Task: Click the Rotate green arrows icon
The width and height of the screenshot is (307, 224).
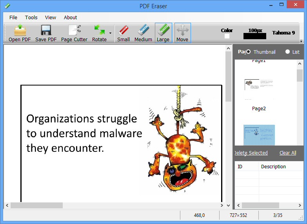Action: (99, 33)
